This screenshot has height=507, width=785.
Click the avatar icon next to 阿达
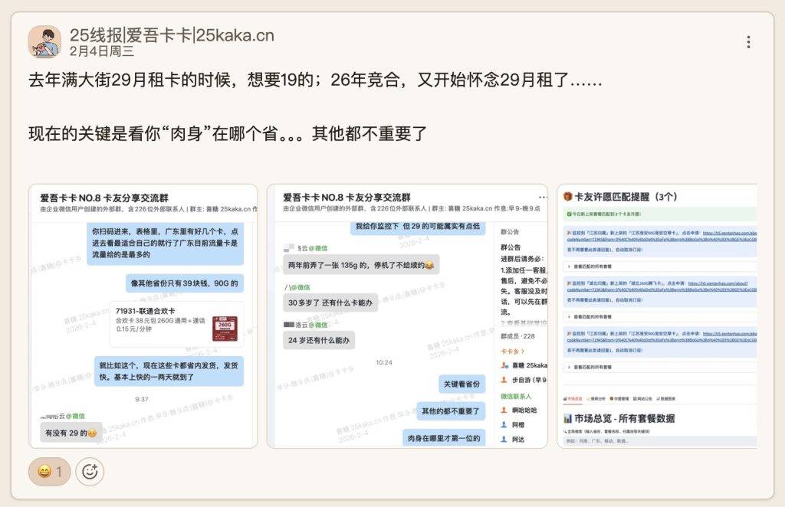click(504, 440)
